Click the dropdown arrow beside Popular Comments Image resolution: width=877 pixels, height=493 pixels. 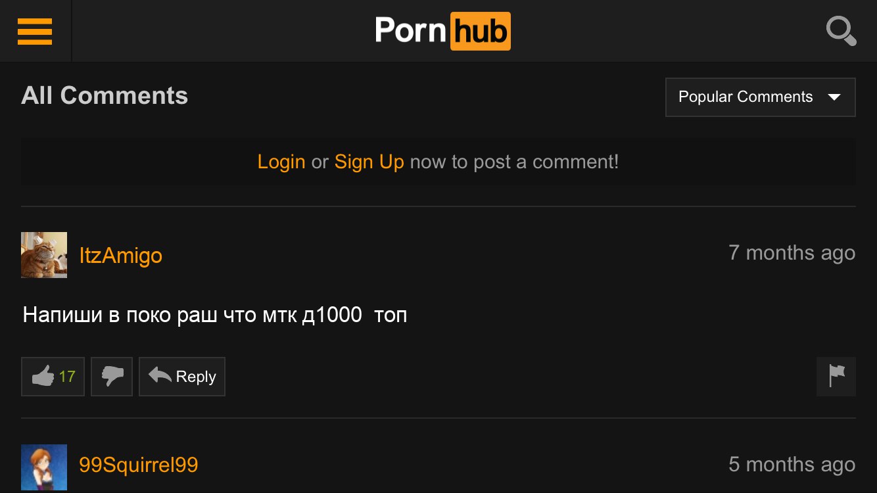click(834, 97)
